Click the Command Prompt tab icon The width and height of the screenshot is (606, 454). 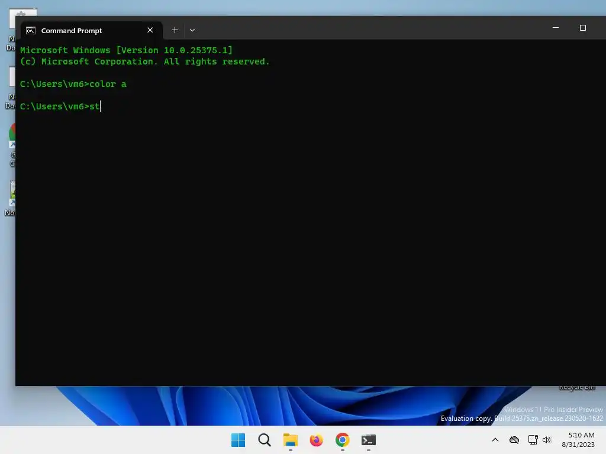pos(31,31)
